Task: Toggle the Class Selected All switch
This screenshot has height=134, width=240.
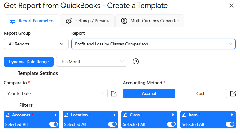Action: 171,124
